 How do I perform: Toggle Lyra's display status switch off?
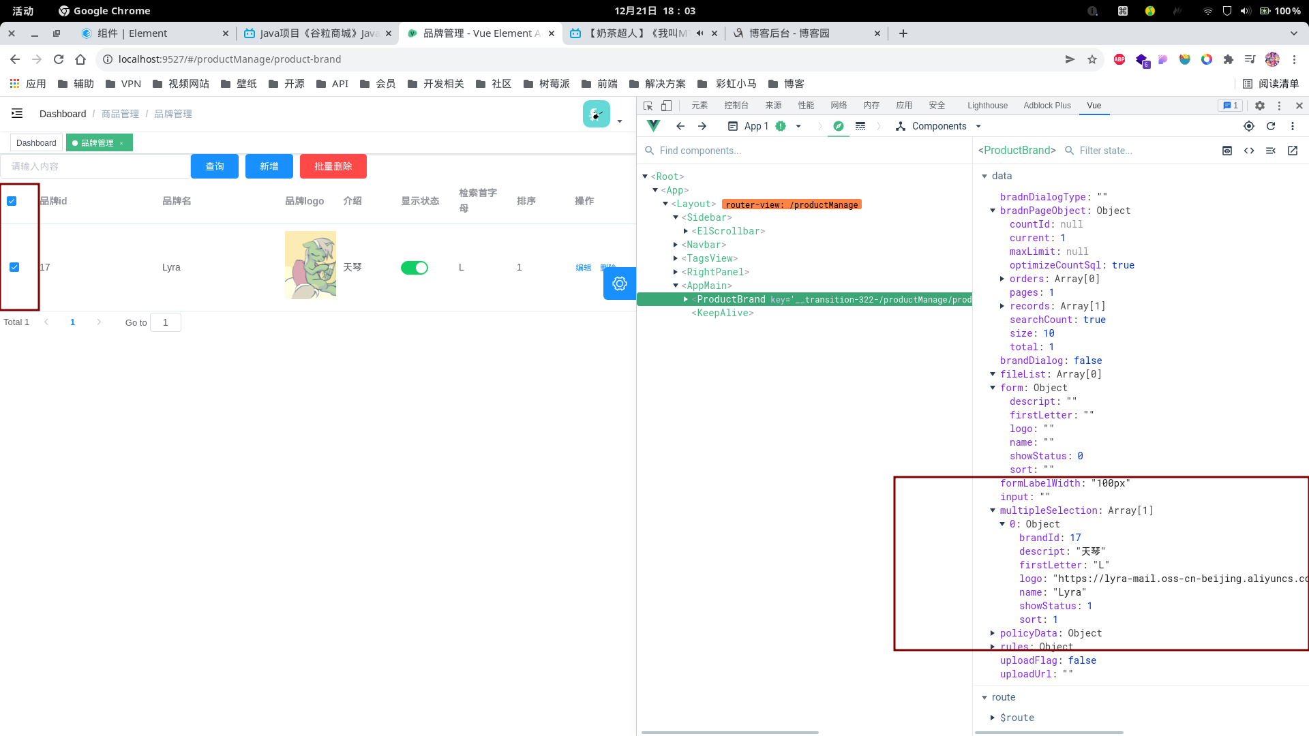[x=414, y=268]
